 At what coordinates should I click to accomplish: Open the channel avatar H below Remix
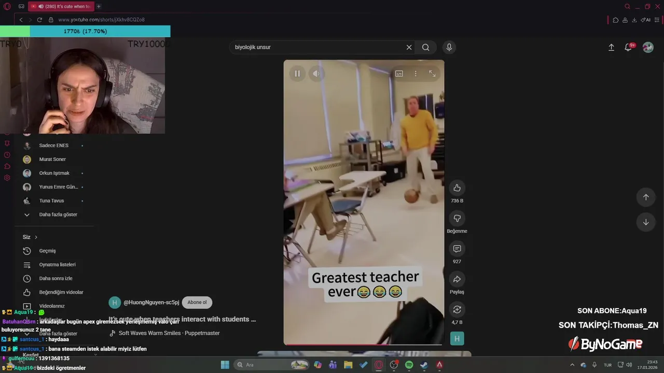(x=457, y=339)
